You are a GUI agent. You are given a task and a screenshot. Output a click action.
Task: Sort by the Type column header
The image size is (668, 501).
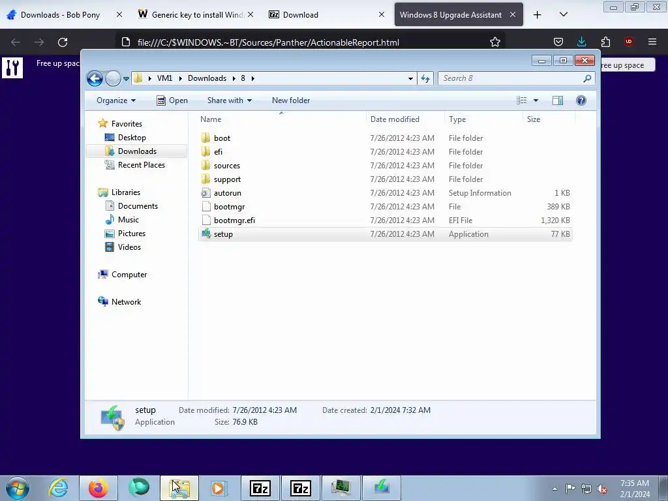(483, 119)
